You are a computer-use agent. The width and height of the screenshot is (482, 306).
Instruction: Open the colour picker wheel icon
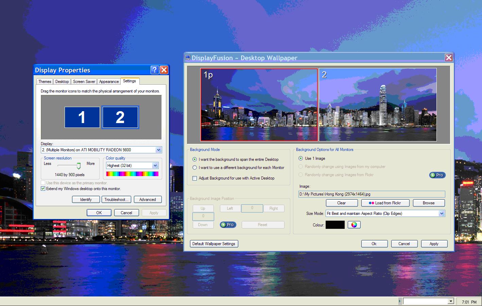[x=354, y=225]
